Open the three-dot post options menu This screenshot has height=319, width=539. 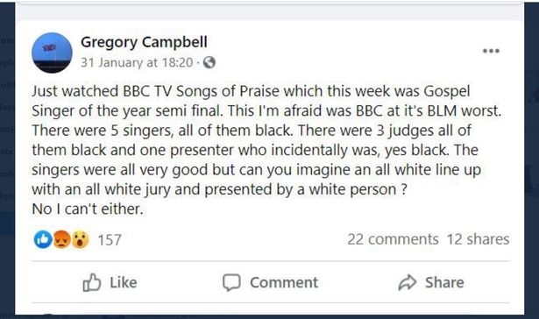point(491,51)
